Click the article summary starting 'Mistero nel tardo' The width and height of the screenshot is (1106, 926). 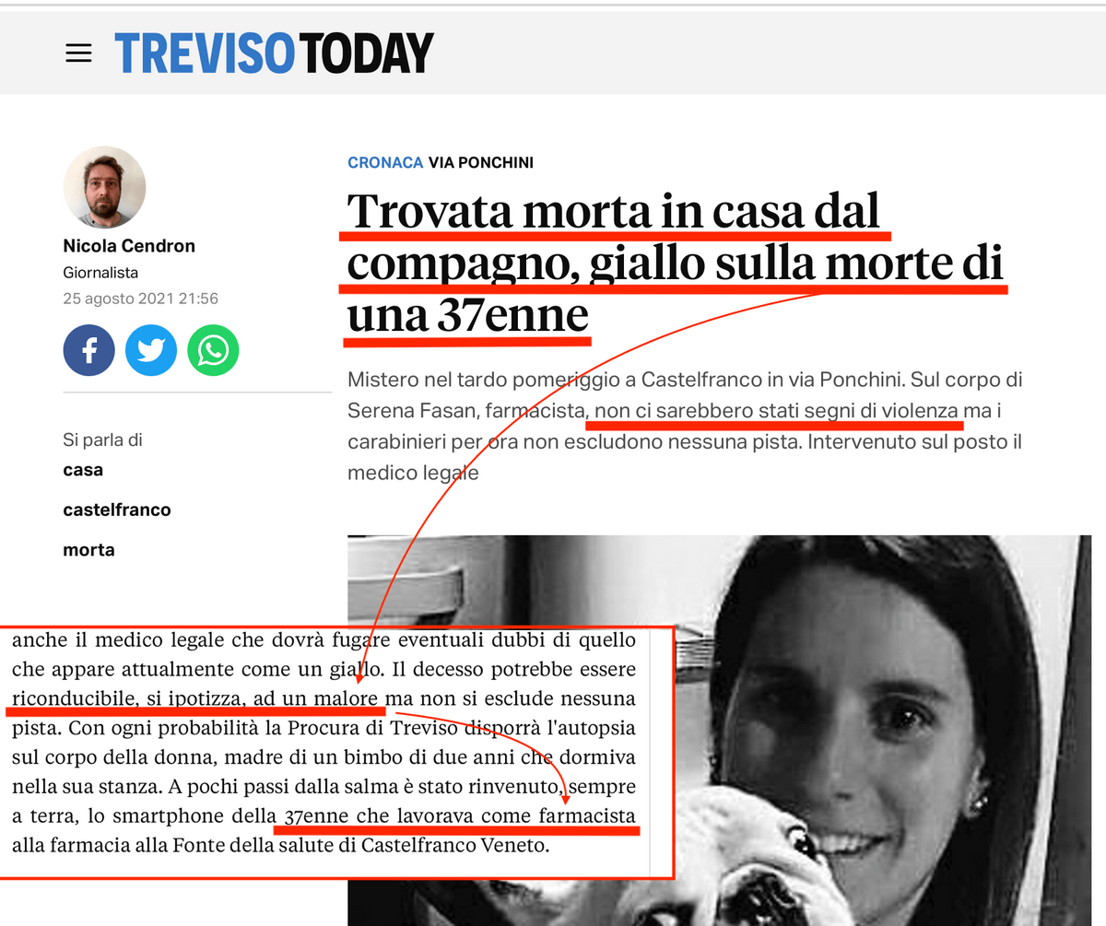tap(686, 427)
